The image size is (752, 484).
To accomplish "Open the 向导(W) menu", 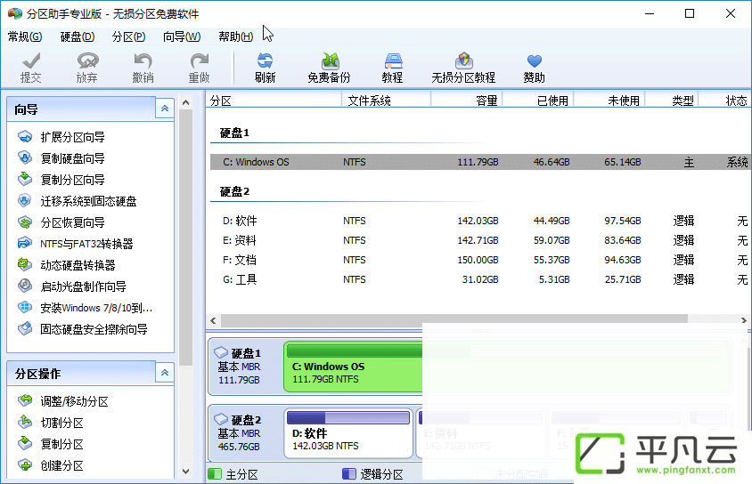I will coord(181,36).
